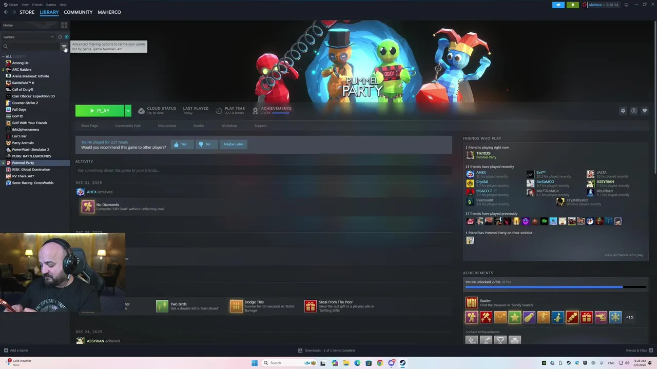Viewport: 657px width, 369px height.
Task: Click the green PLAY button
Action: [100, 111]
